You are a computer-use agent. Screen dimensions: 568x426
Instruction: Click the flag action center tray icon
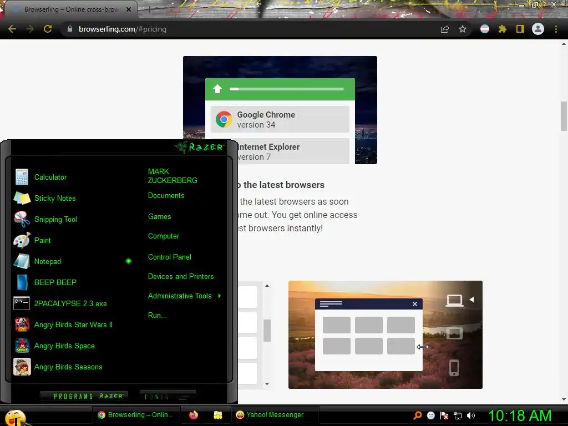tap(444, 415)
